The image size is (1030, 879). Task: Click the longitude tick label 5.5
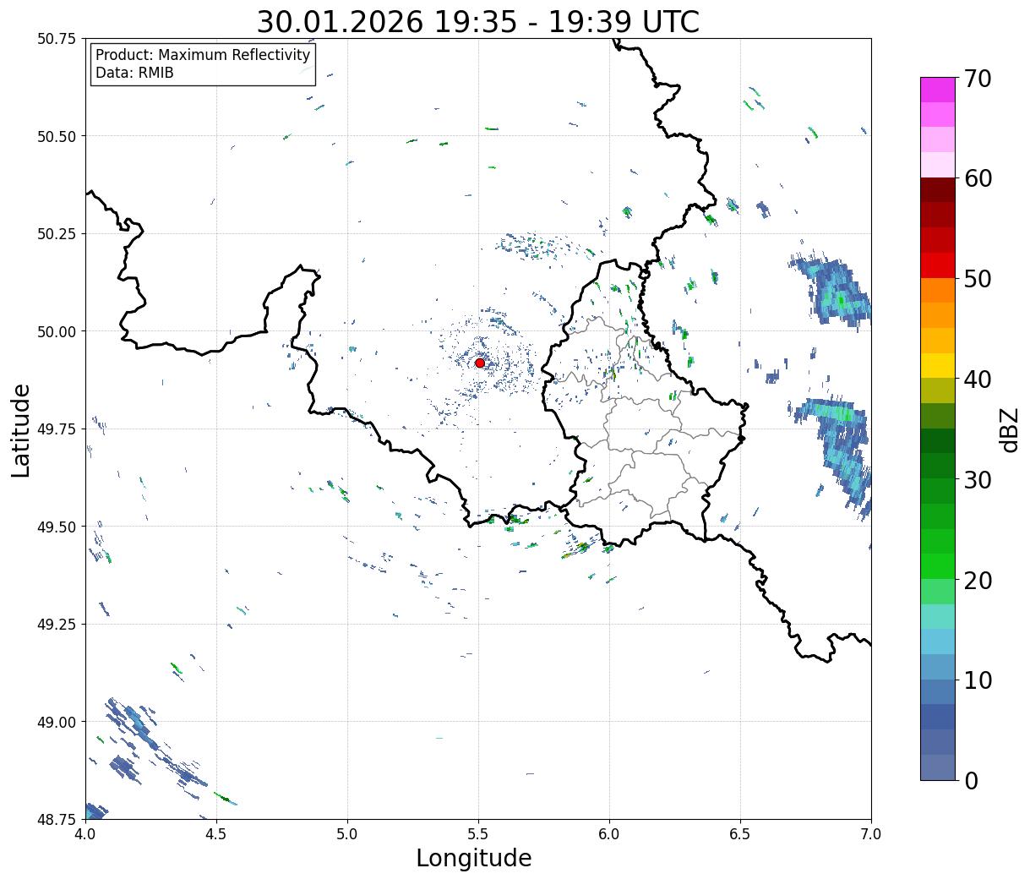coord(478,834)
